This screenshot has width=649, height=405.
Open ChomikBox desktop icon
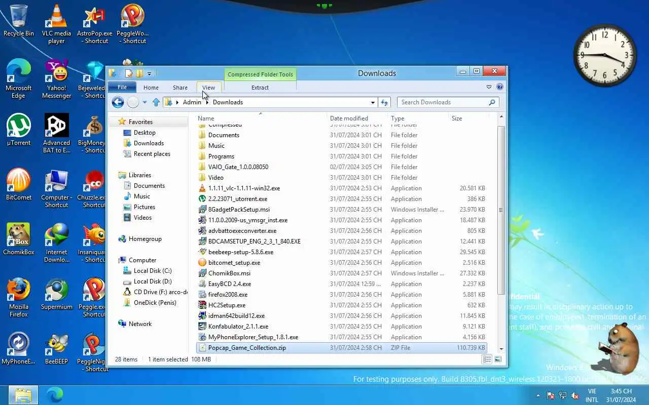coord(19,239)
